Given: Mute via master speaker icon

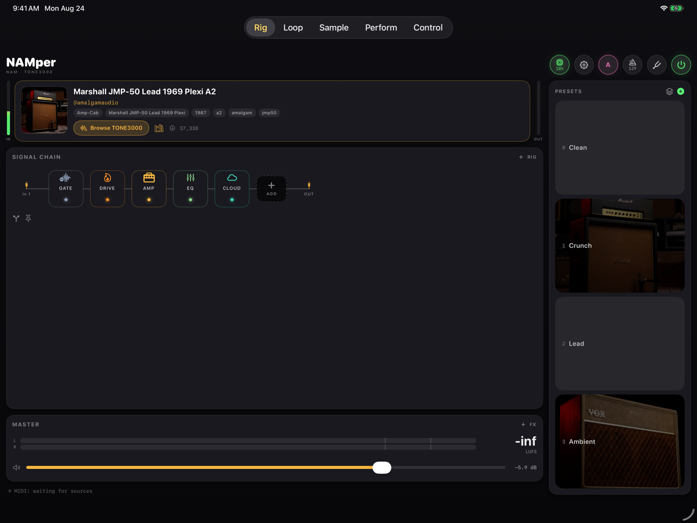Looking at the screenshot, I should (x=16, y=468).
